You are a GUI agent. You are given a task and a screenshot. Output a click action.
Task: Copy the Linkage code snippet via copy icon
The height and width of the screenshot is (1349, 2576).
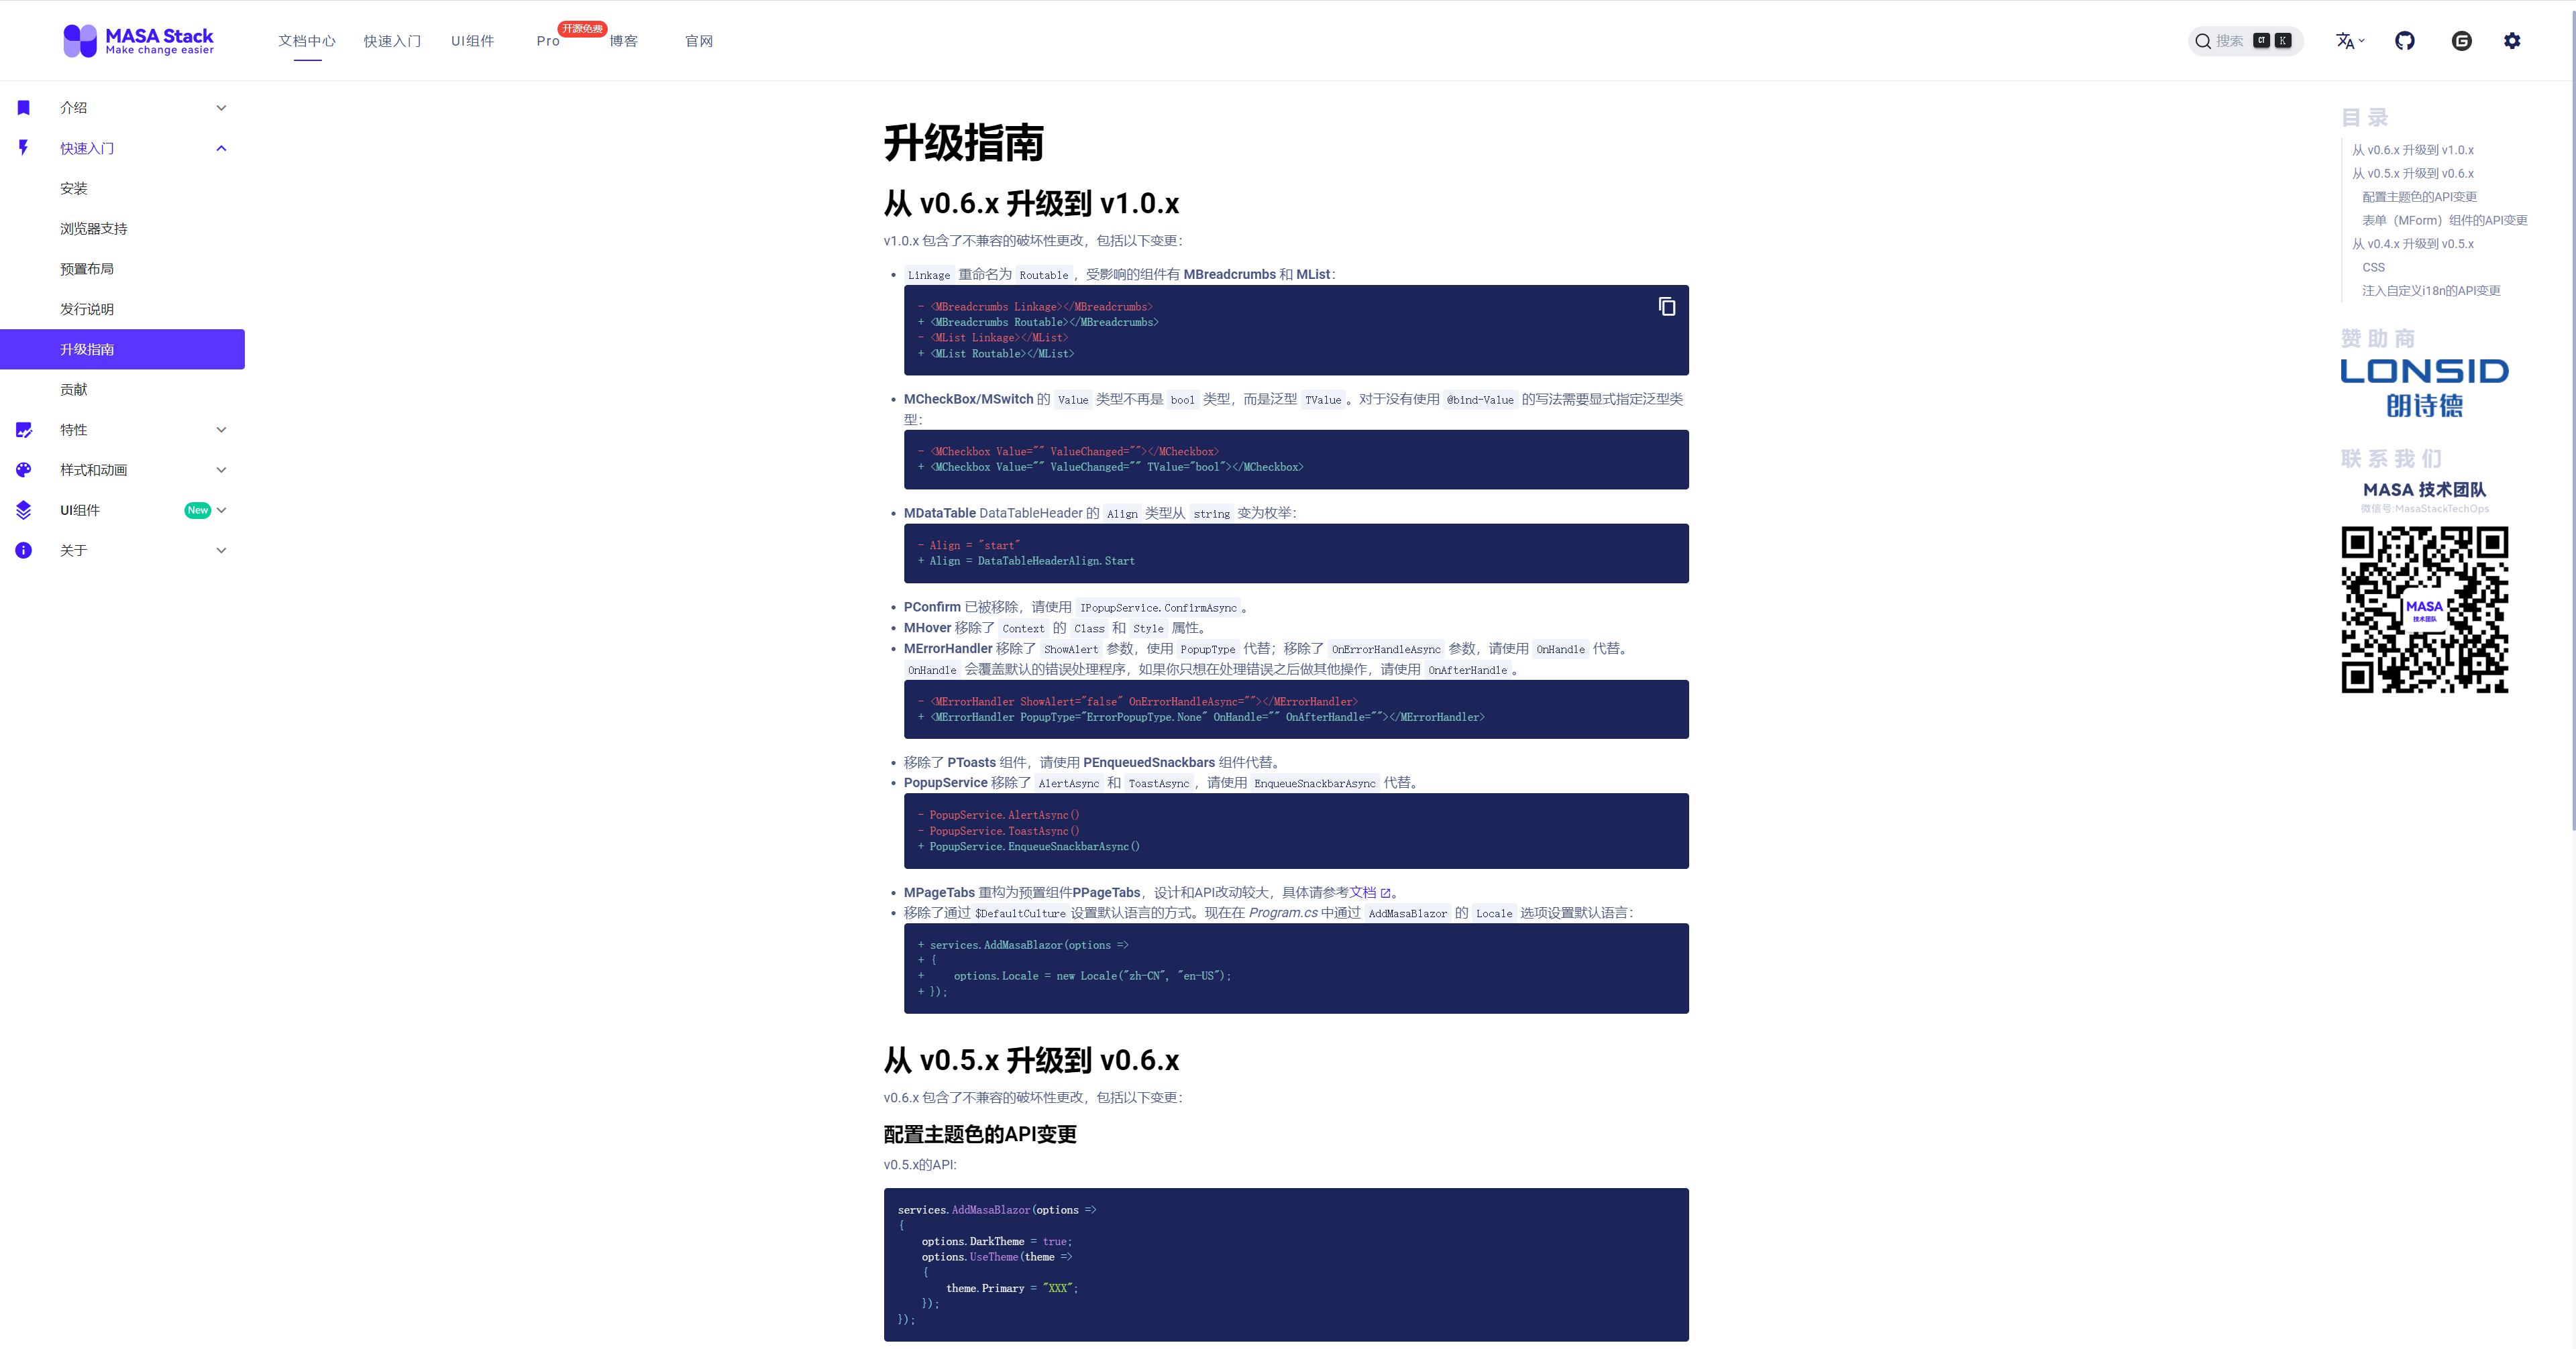(x=1666, y=307)
